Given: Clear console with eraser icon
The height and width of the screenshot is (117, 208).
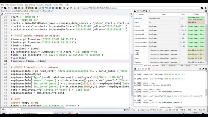Looking at the screenshot, I should pos(203,69).
